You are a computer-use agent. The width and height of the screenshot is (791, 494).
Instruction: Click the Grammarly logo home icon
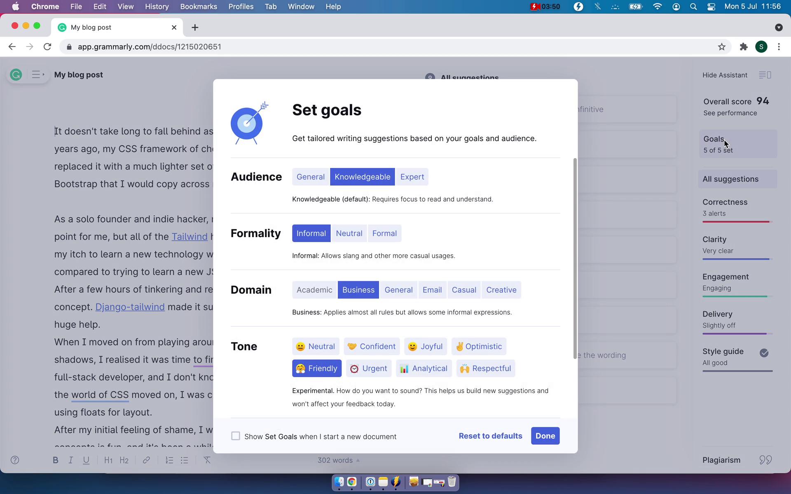click(x=16, y=75)
